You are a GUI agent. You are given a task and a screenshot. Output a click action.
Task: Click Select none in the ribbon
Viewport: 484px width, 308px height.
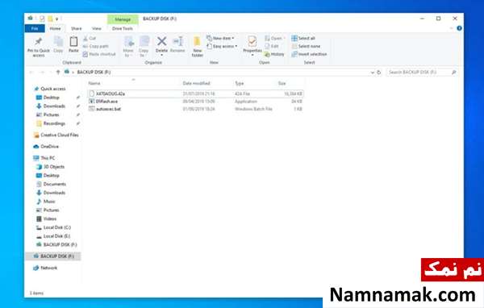click(306, 46)
